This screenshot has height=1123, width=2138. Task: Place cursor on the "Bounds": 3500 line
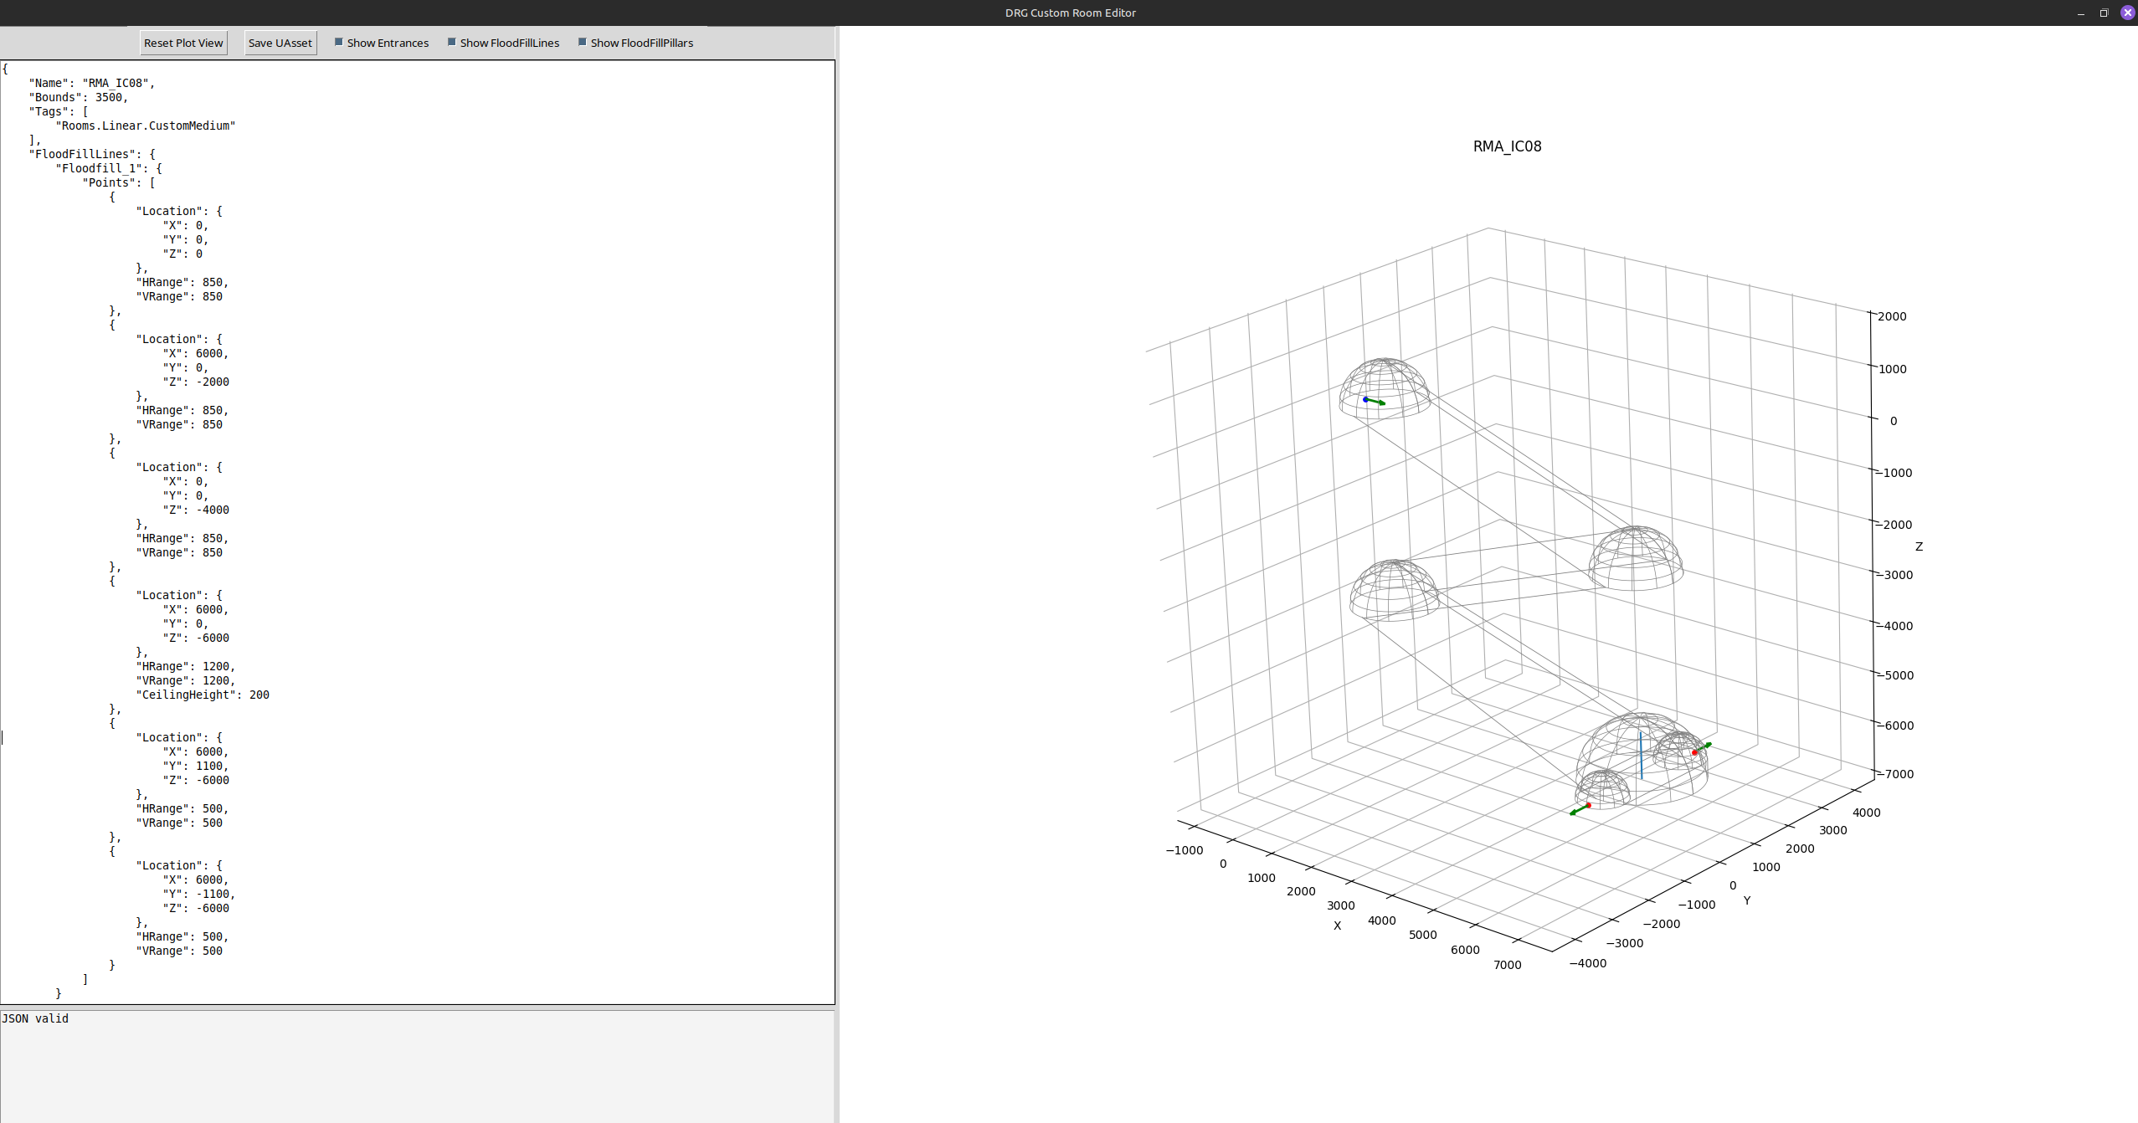[80, 97]
